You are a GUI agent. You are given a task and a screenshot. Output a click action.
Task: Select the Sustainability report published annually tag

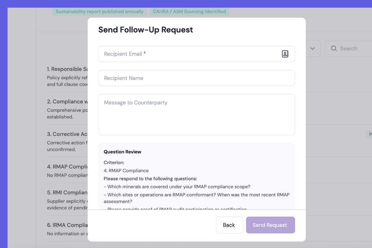click(100, 11)
